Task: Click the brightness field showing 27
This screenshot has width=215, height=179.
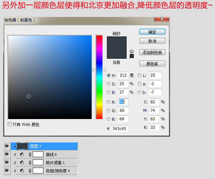Action: [x=123, y=92]
